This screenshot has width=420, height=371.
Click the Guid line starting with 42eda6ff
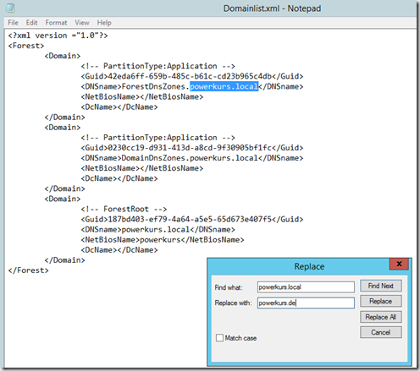coord(192,76)
